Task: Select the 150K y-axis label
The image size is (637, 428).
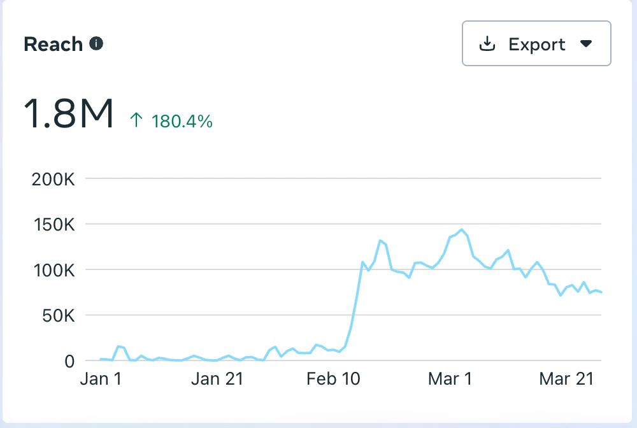Action: [54, 224]
